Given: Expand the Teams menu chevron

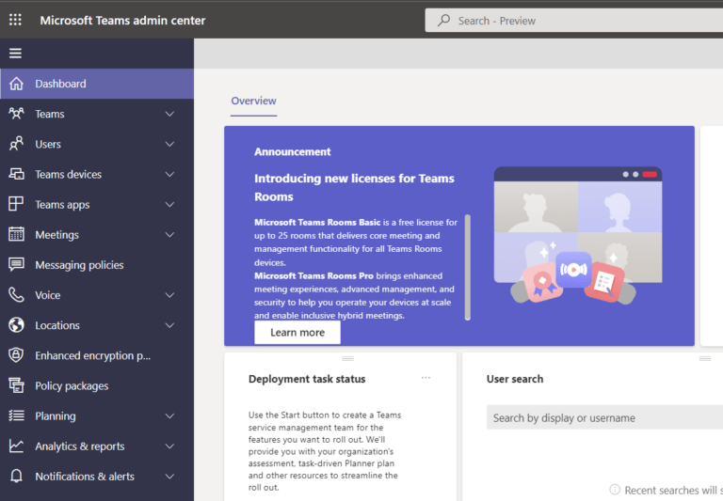Looking at the screenshot, I should (169, 114).
